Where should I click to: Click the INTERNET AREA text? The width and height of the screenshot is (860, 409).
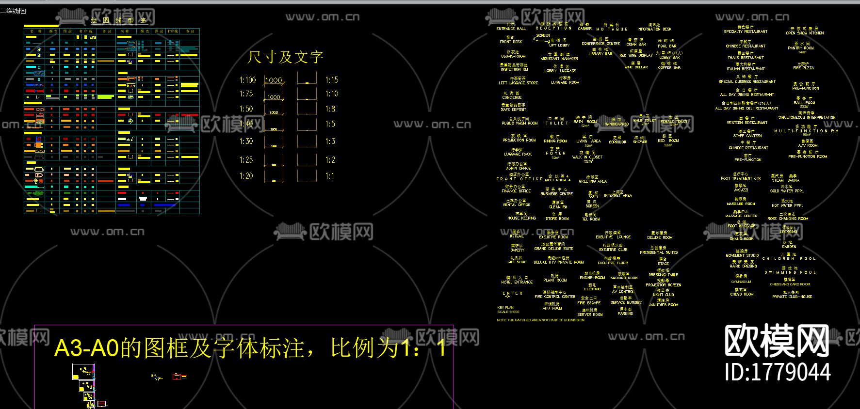(x=618, y=195)
